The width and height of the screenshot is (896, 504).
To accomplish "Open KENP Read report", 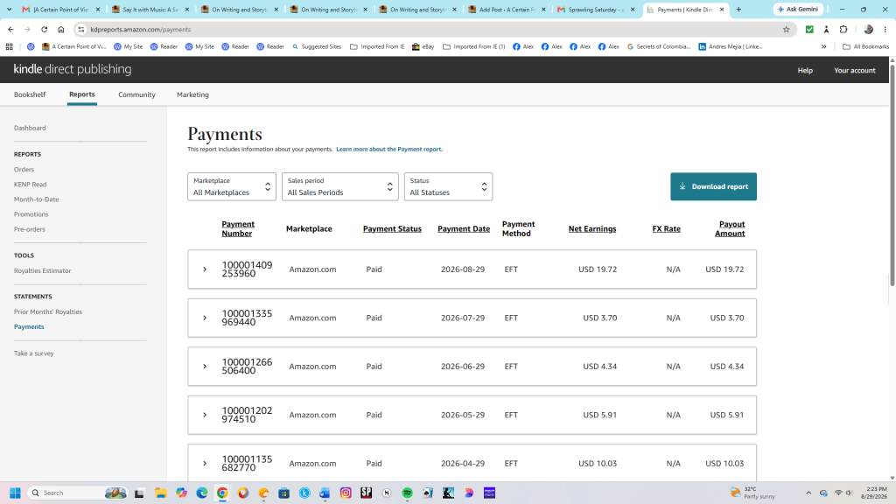I will pos(31,184).
